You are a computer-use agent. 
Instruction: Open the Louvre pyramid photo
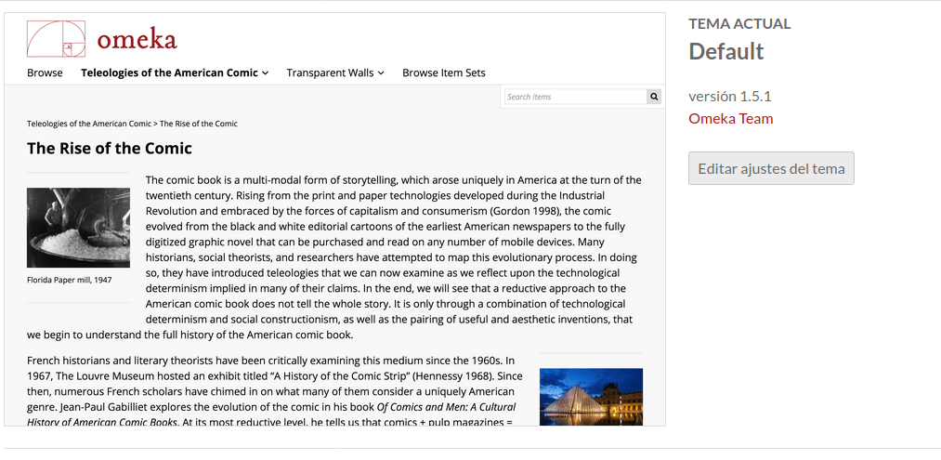pos(591,397)
